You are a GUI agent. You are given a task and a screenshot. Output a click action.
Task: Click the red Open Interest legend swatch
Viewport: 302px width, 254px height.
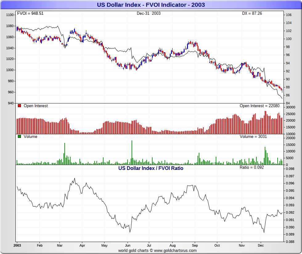coord(19,106)
